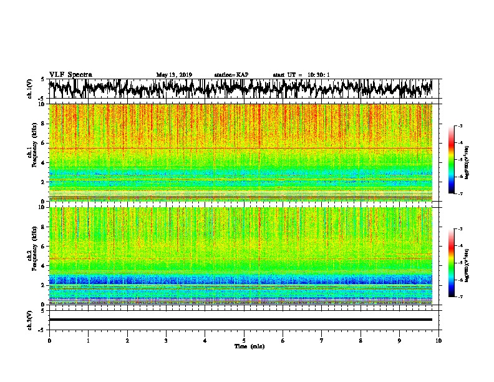Click the ch.2 color scale units label

click(467, 265)
